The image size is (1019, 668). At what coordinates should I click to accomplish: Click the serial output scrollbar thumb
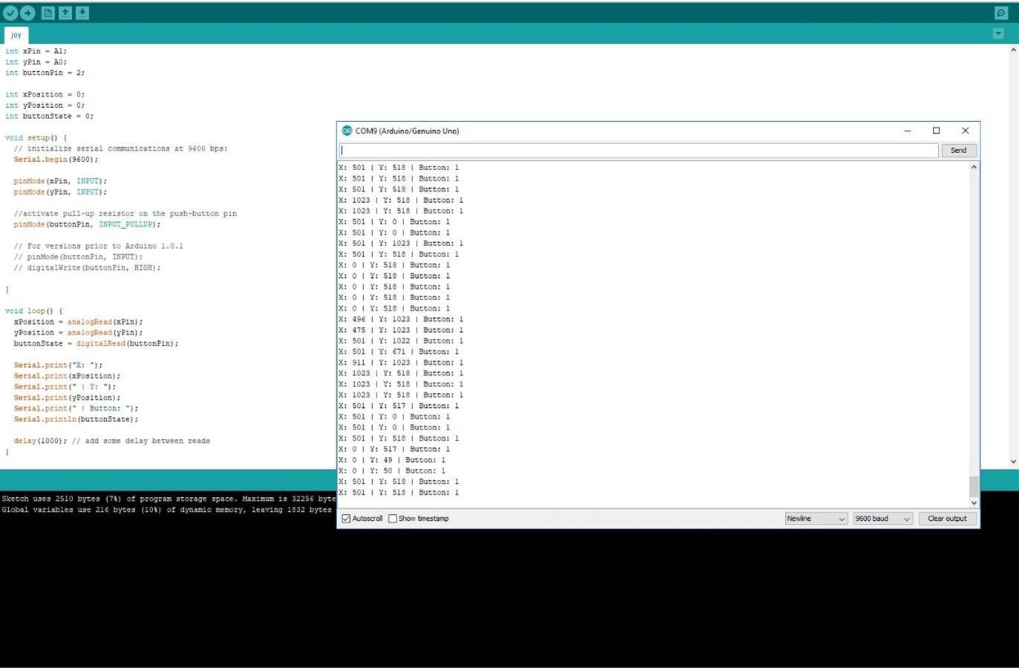[x=973, y=487]
